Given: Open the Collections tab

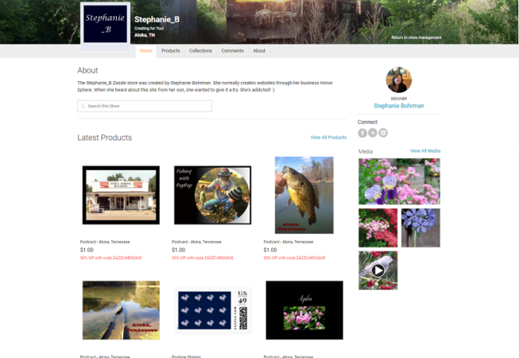Looking at the screenshot, I should (200, 51).
